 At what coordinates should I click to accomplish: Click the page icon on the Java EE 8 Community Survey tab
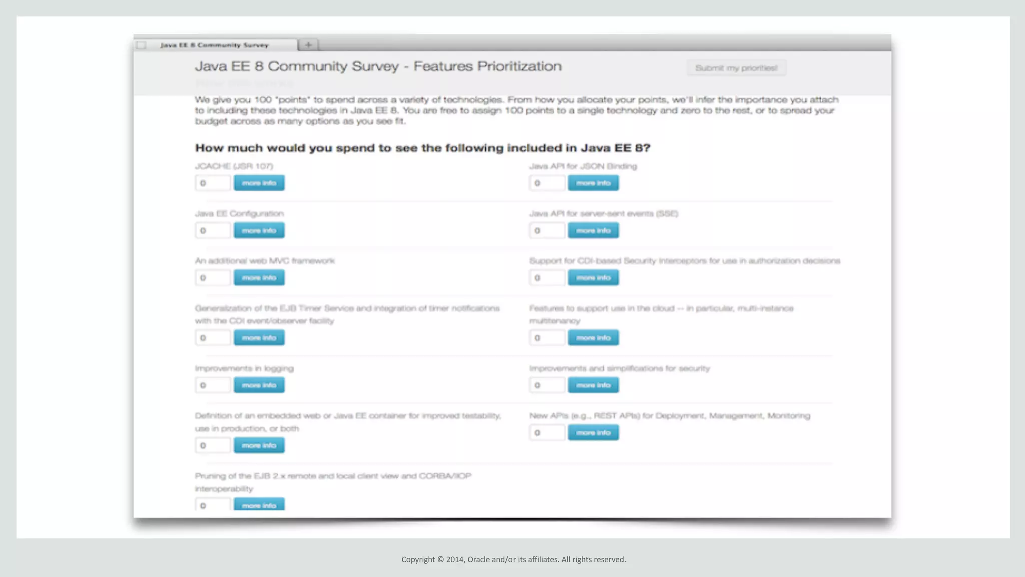click(x=142, y=45)
